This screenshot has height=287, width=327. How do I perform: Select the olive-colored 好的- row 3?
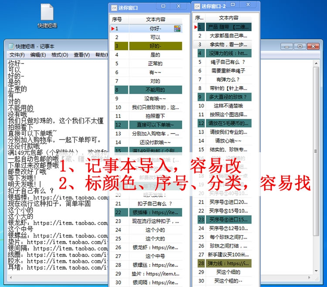click(155, 46)
